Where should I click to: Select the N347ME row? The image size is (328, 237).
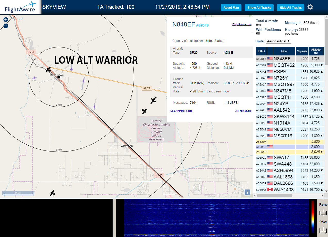(290, 91)
